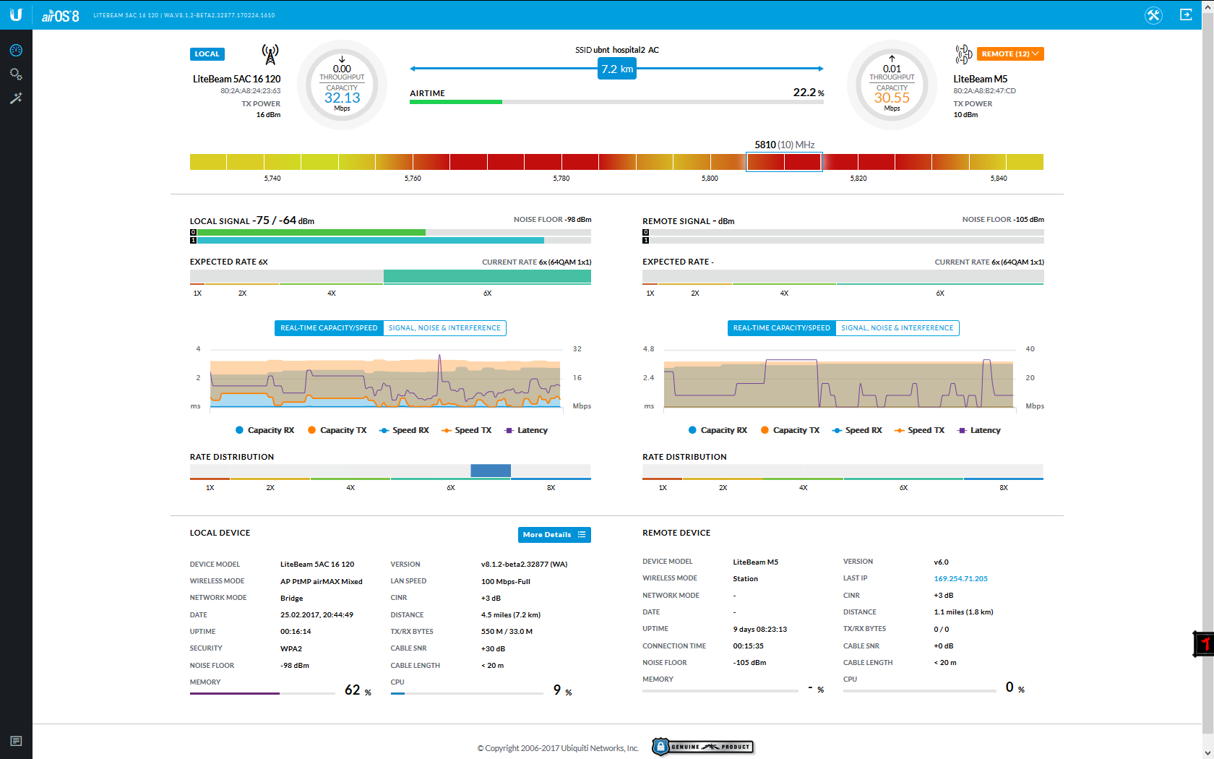The width and height of the screenshot is (1214, 759).
Task: Click the airOS 8 logo
Action: coord(60,15)
